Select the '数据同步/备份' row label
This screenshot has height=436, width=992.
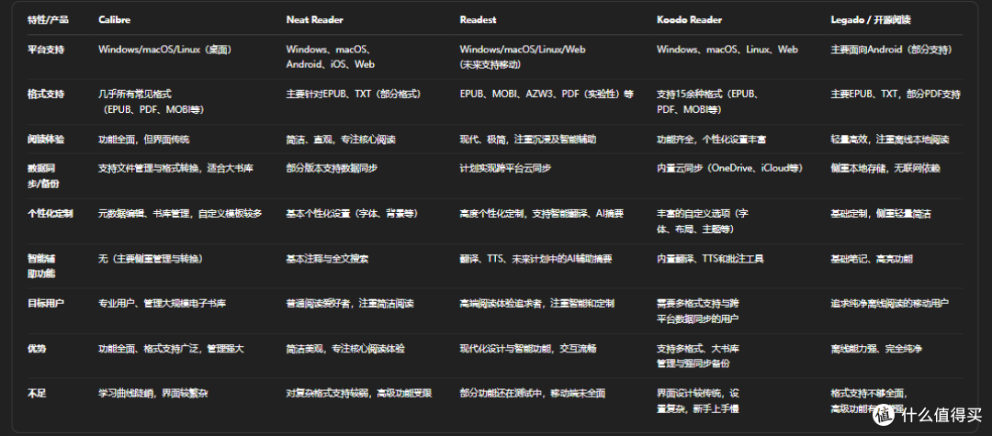(x=46, y=176)
